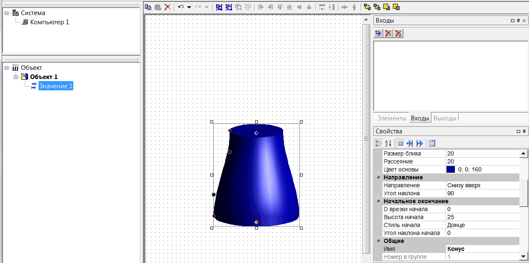Click the Align right edges icon
529x263 pixels.
(x=270, y=7)
